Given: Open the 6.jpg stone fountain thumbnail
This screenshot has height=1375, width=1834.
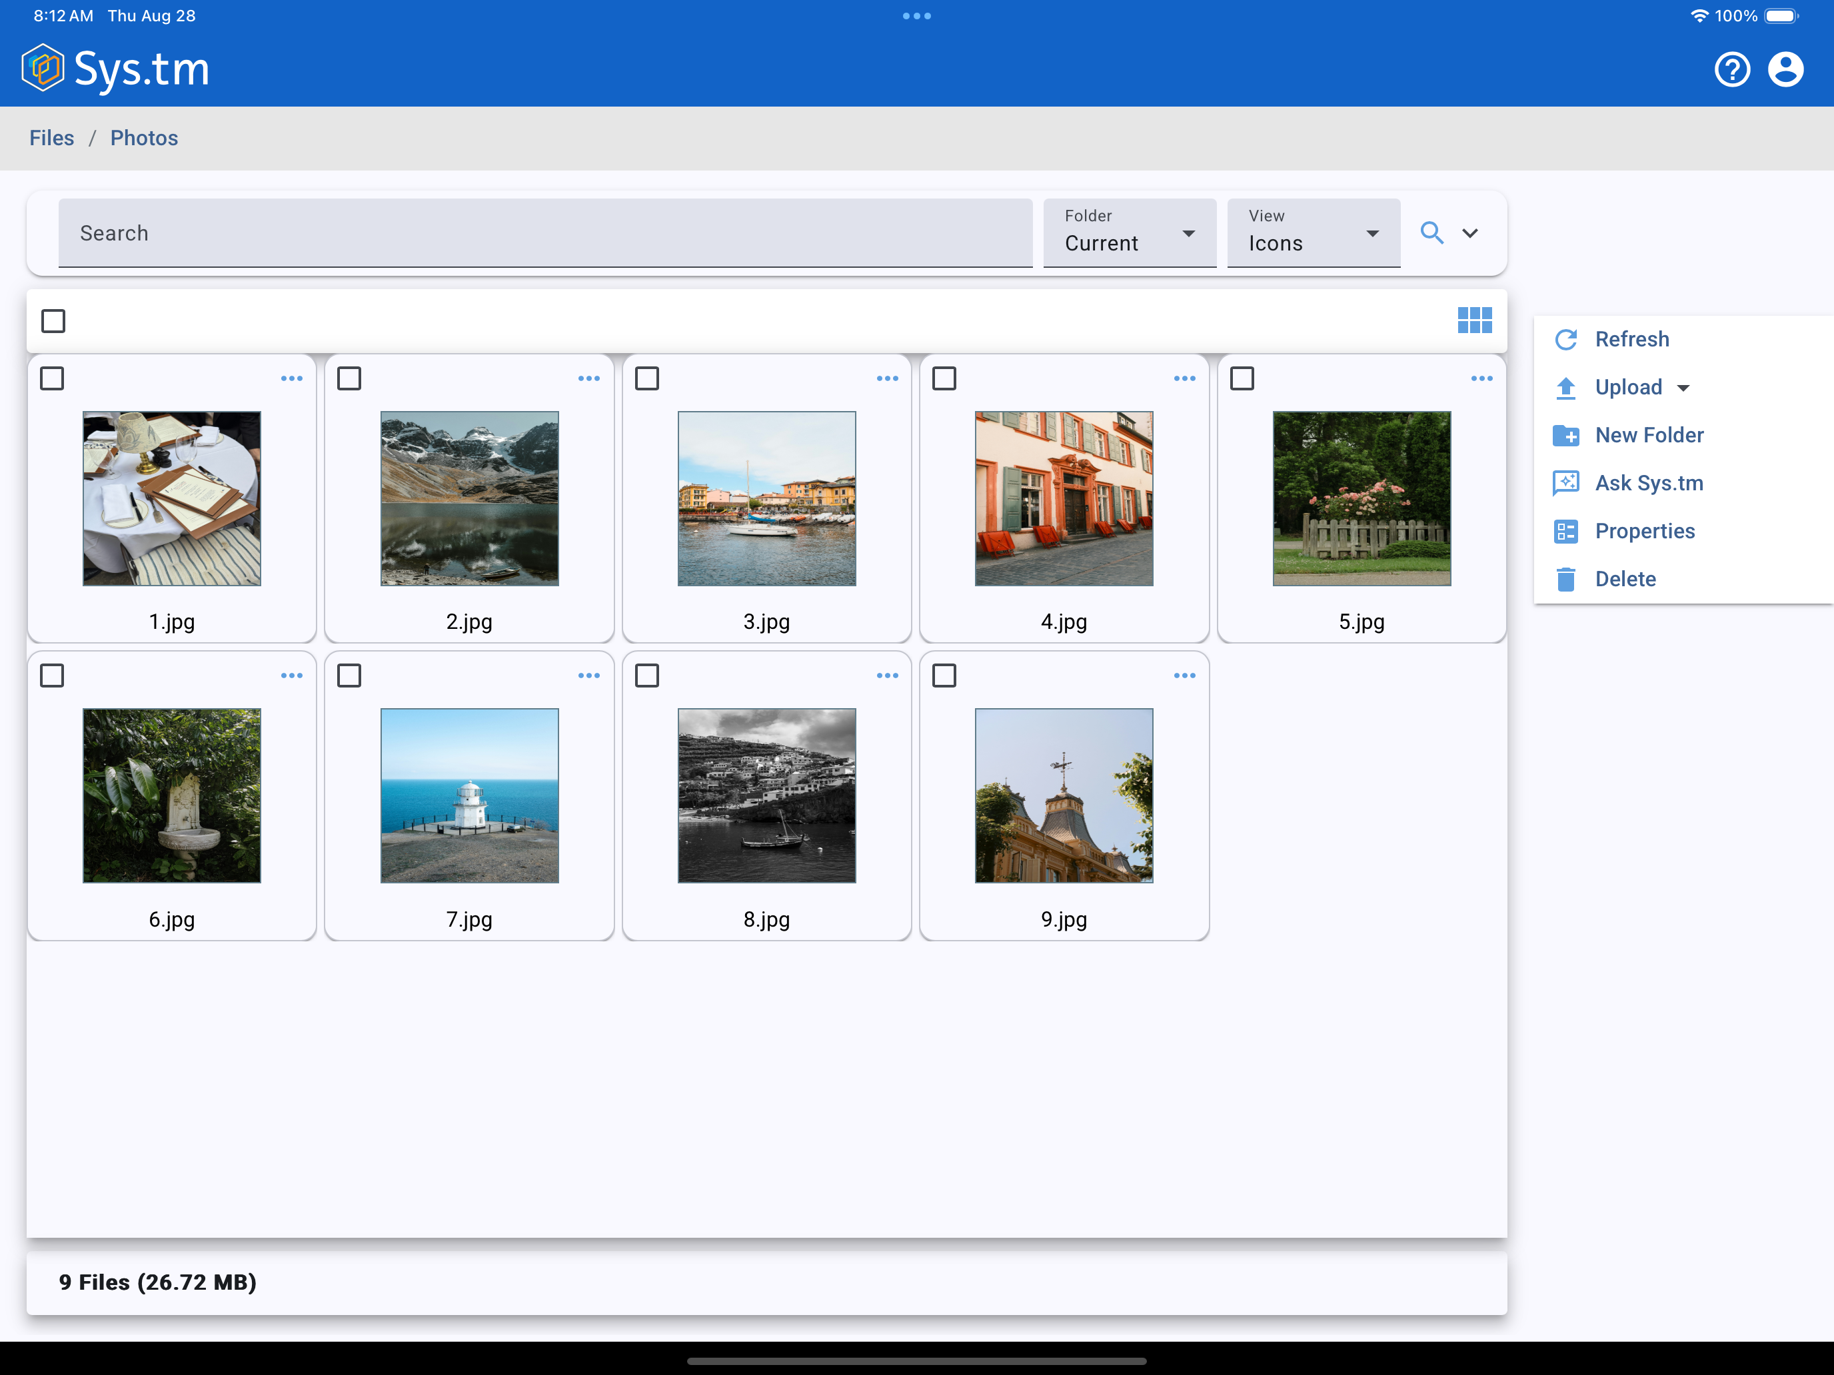Looking at the screenshot, I should point(172,795).
